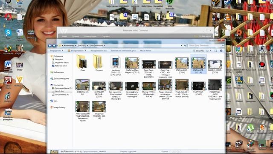Screen dimensions: 273x154
Task: Open Файл menu in Freemake Video Converter
Action: point(64,36)
